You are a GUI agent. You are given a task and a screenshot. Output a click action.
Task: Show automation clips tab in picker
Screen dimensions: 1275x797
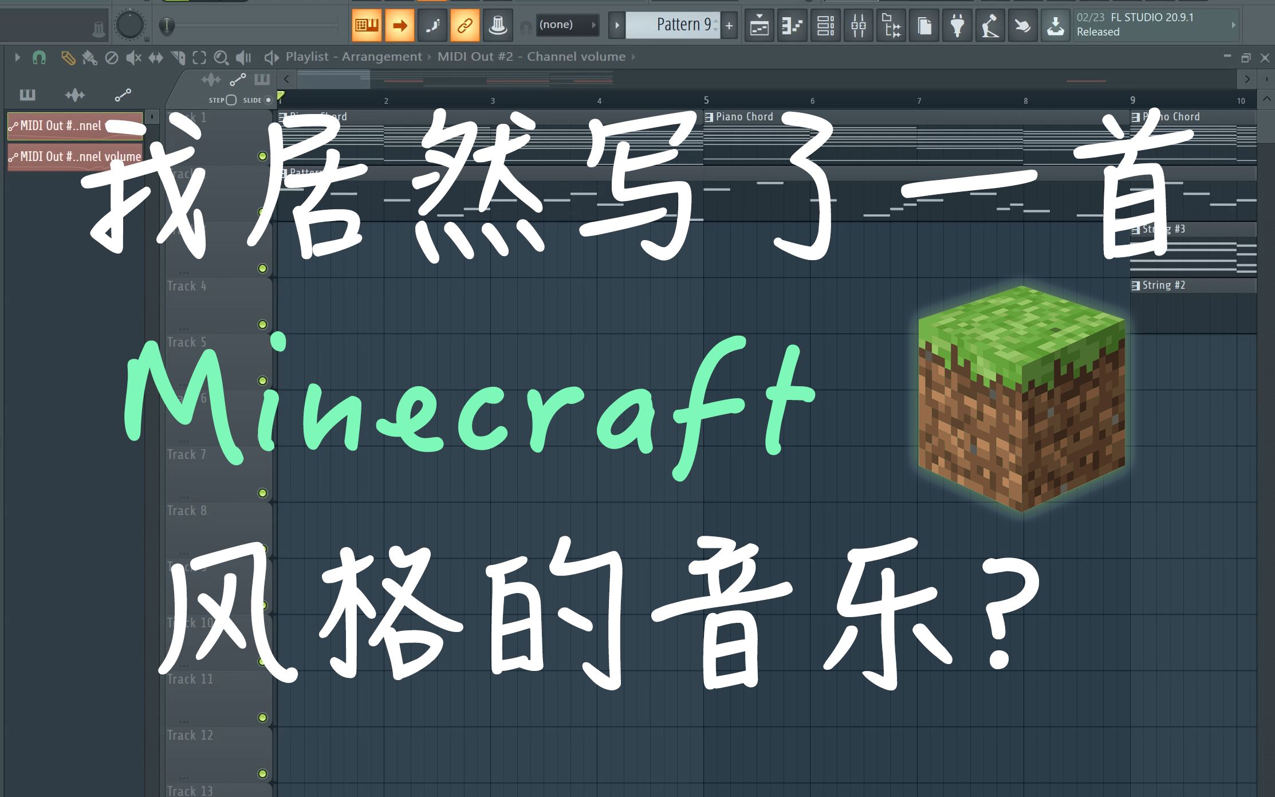coord(123,95)
